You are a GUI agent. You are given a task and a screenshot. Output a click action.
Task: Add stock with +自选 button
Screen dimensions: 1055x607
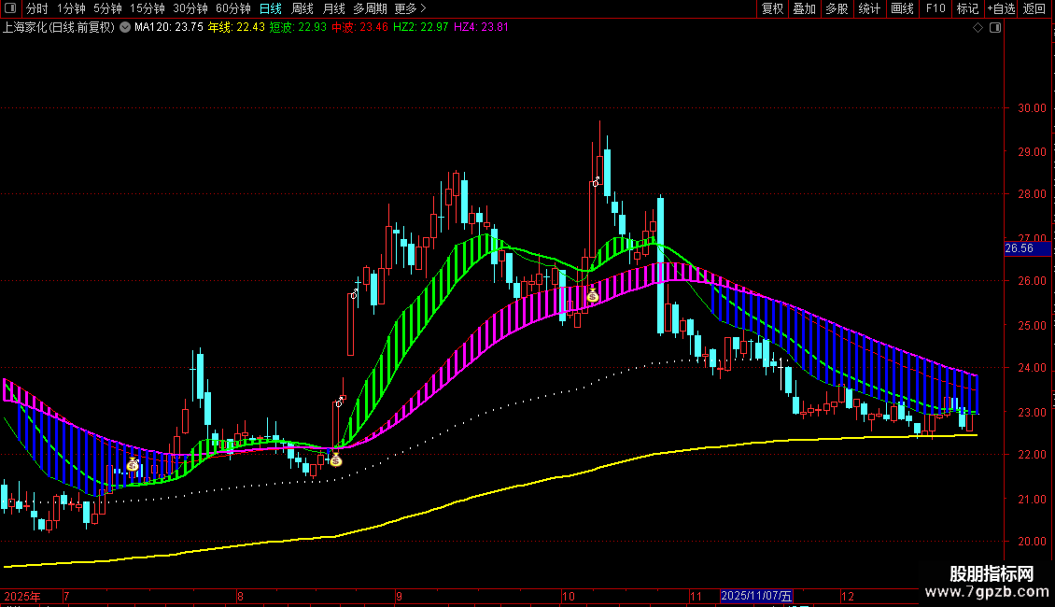point(1001,8)
